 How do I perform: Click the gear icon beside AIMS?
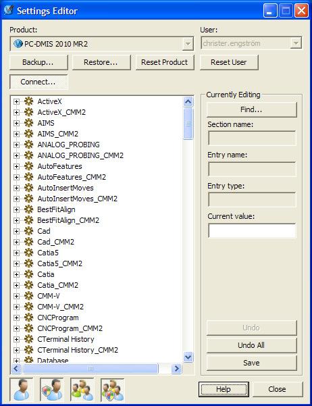click(29, 123)
